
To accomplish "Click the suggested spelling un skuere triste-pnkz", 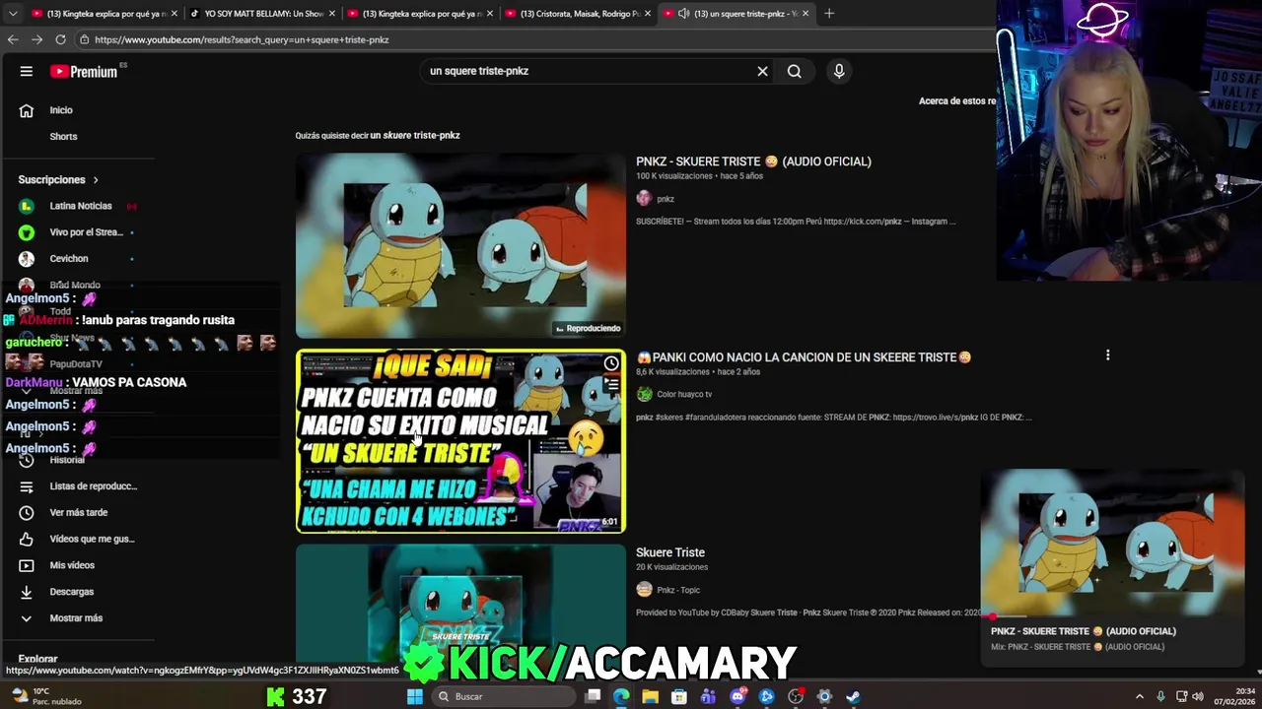I will click(415, 135).
